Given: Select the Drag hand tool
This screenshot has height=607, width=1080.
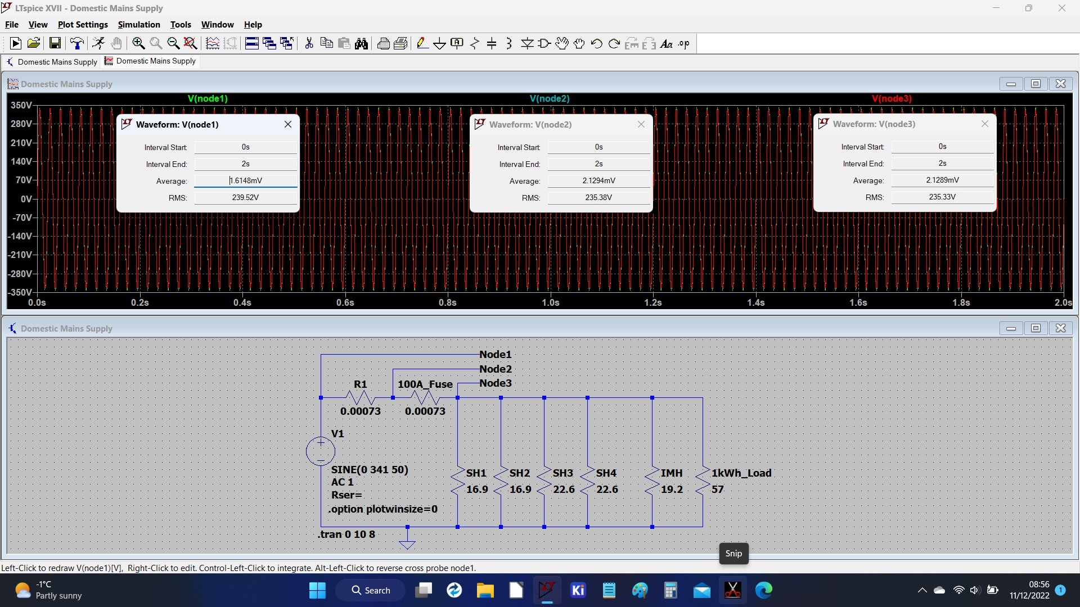Looking at the screenshot, I should click(579, 43).
